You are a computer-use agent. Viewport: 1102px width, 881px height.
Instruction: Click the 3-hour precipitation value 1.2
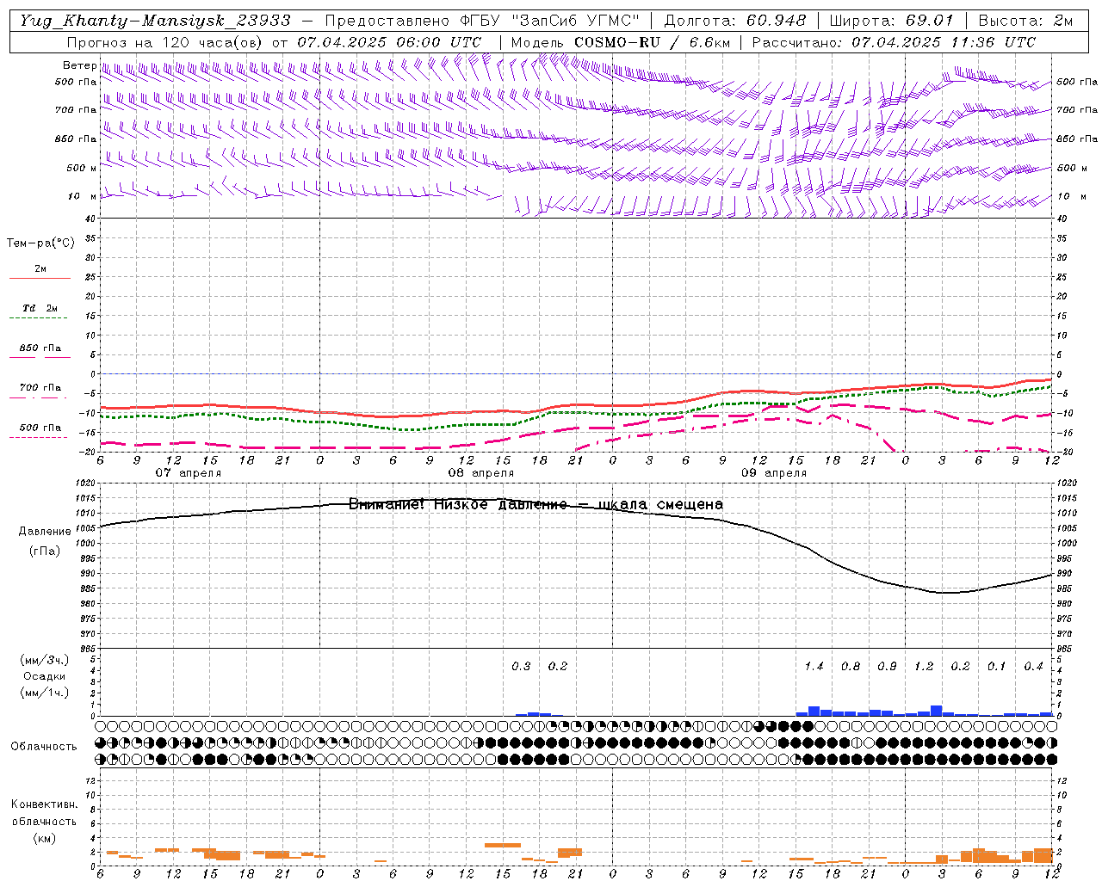point(924,667)
